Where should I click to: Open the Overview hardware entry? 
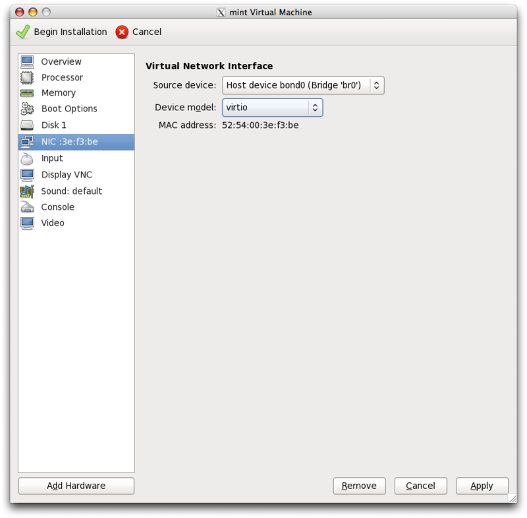click(x=76, y=61)
